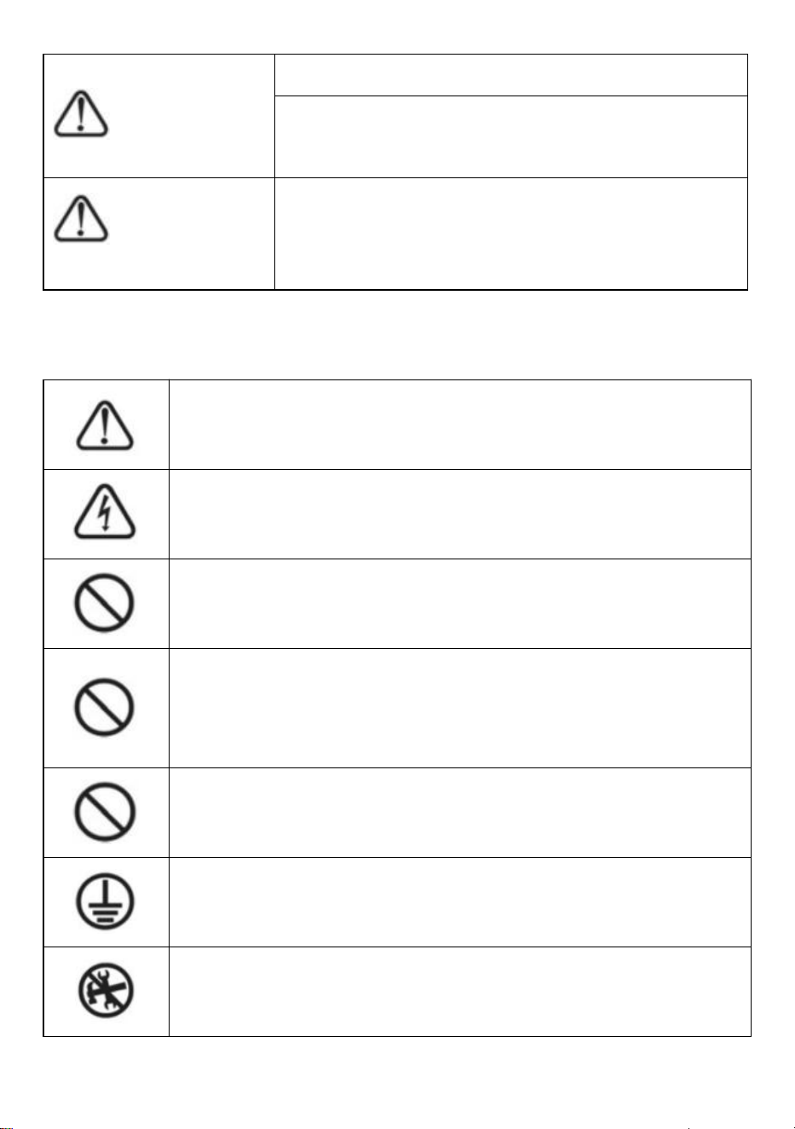The width and height of the screenshot is (795, 1129).
Task: Select the blank cell beneath the narrow header cell
Action: tap(511, 136)
